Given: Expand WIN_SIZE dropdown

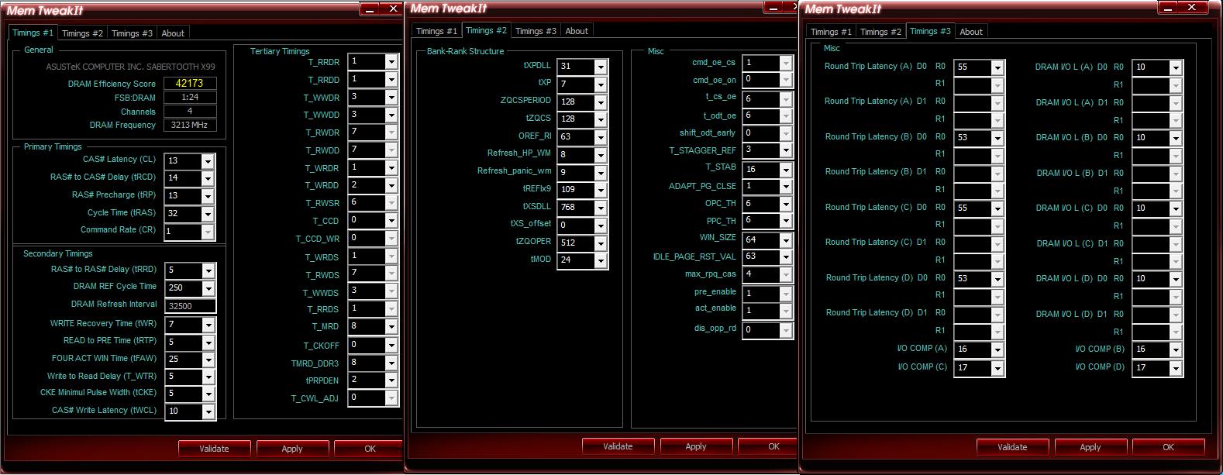Looking at the screenshot, I should [x=786, y=240].
